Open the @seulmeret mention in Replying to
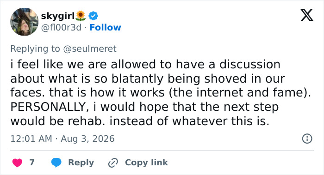Image resolution: width=324 pixels, height=175 pixels. (90, 49)
